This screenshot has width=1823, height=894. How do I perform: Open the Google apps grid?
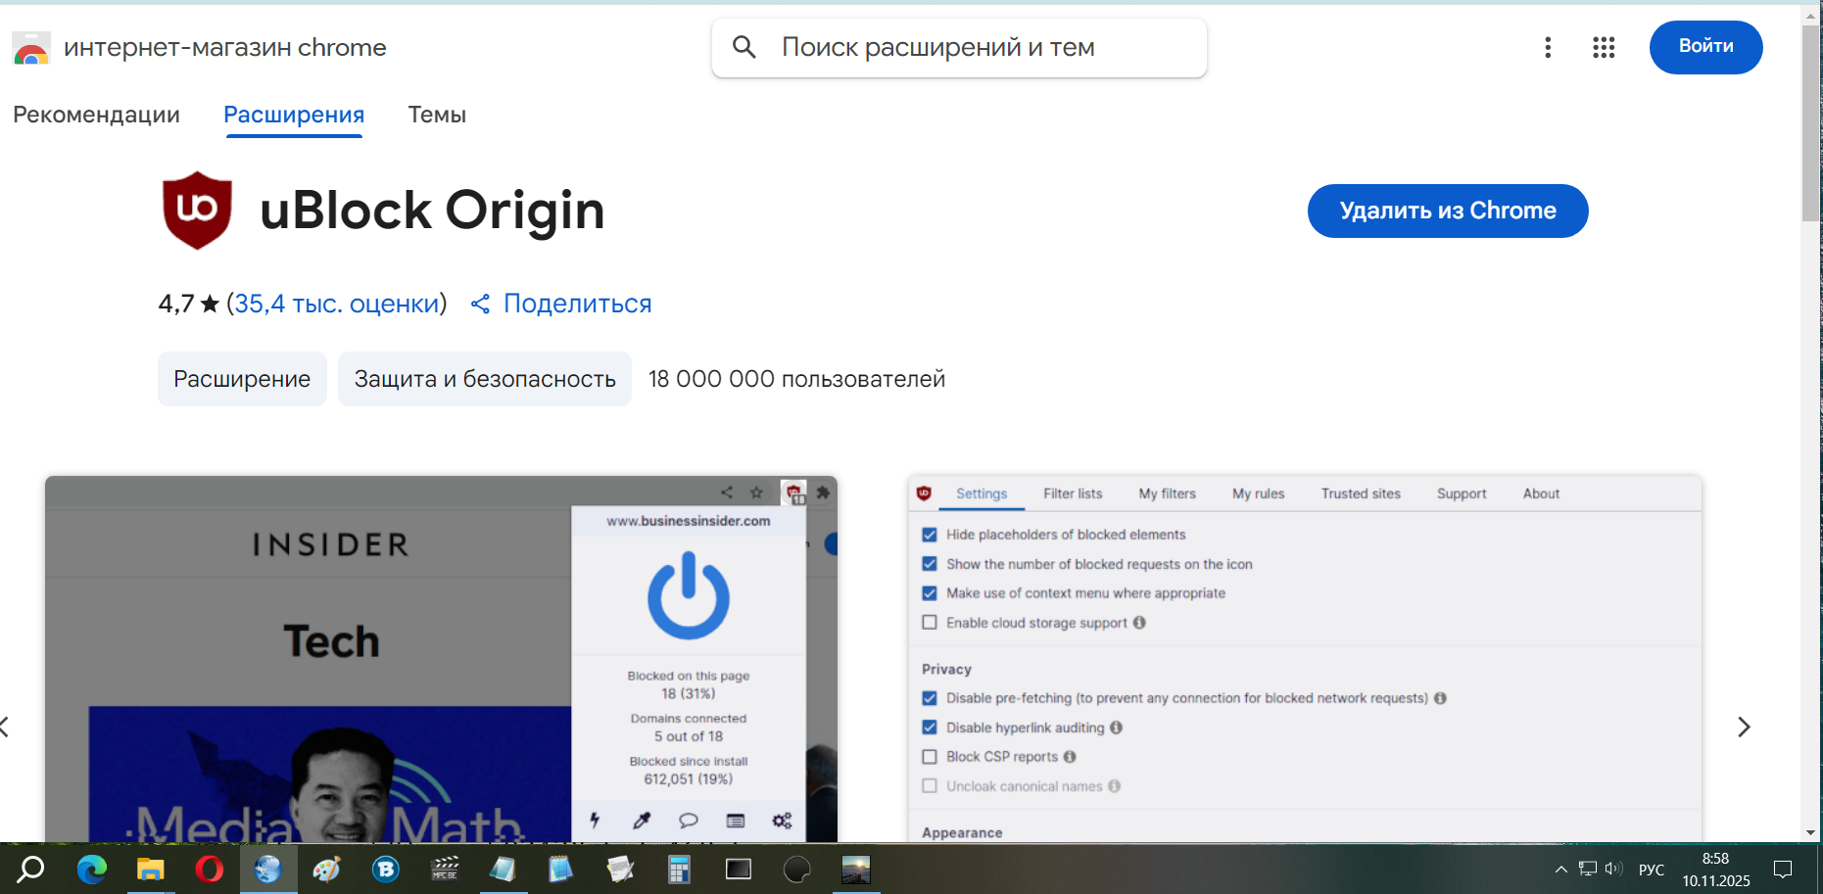[1604, 47]
